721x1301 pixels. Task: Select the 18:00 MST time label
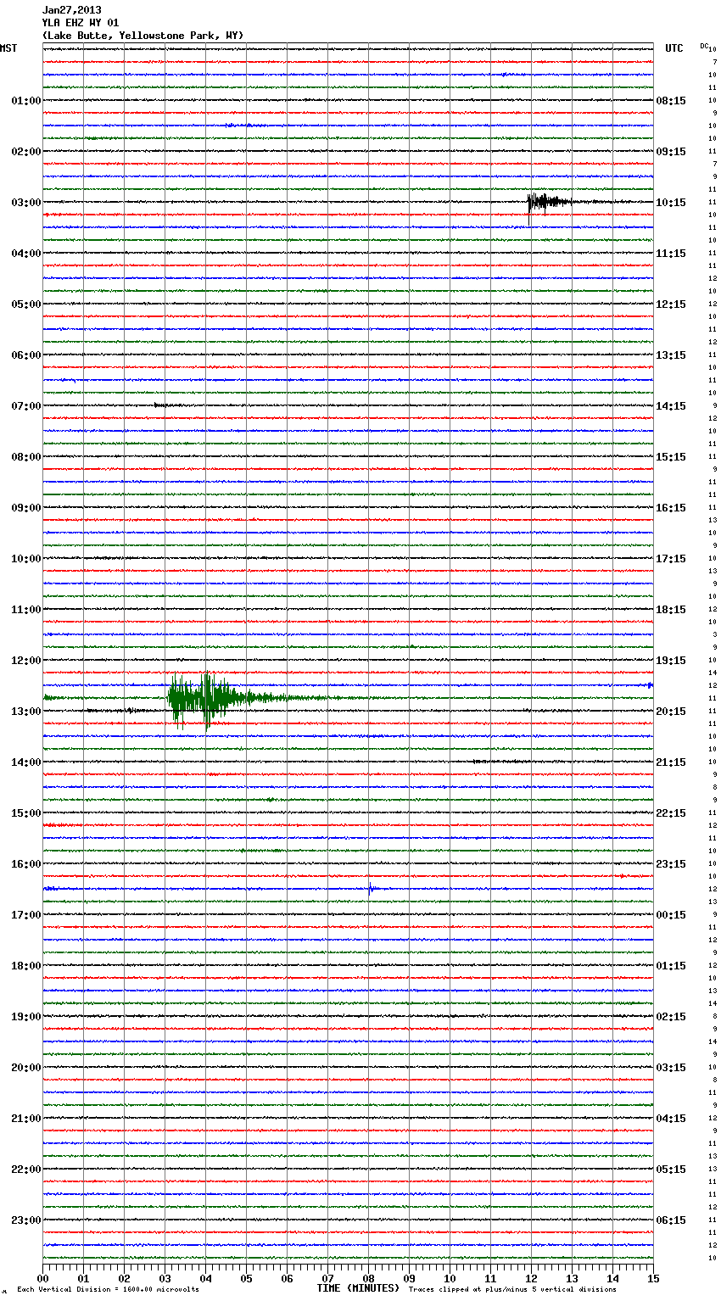point(26,966)
